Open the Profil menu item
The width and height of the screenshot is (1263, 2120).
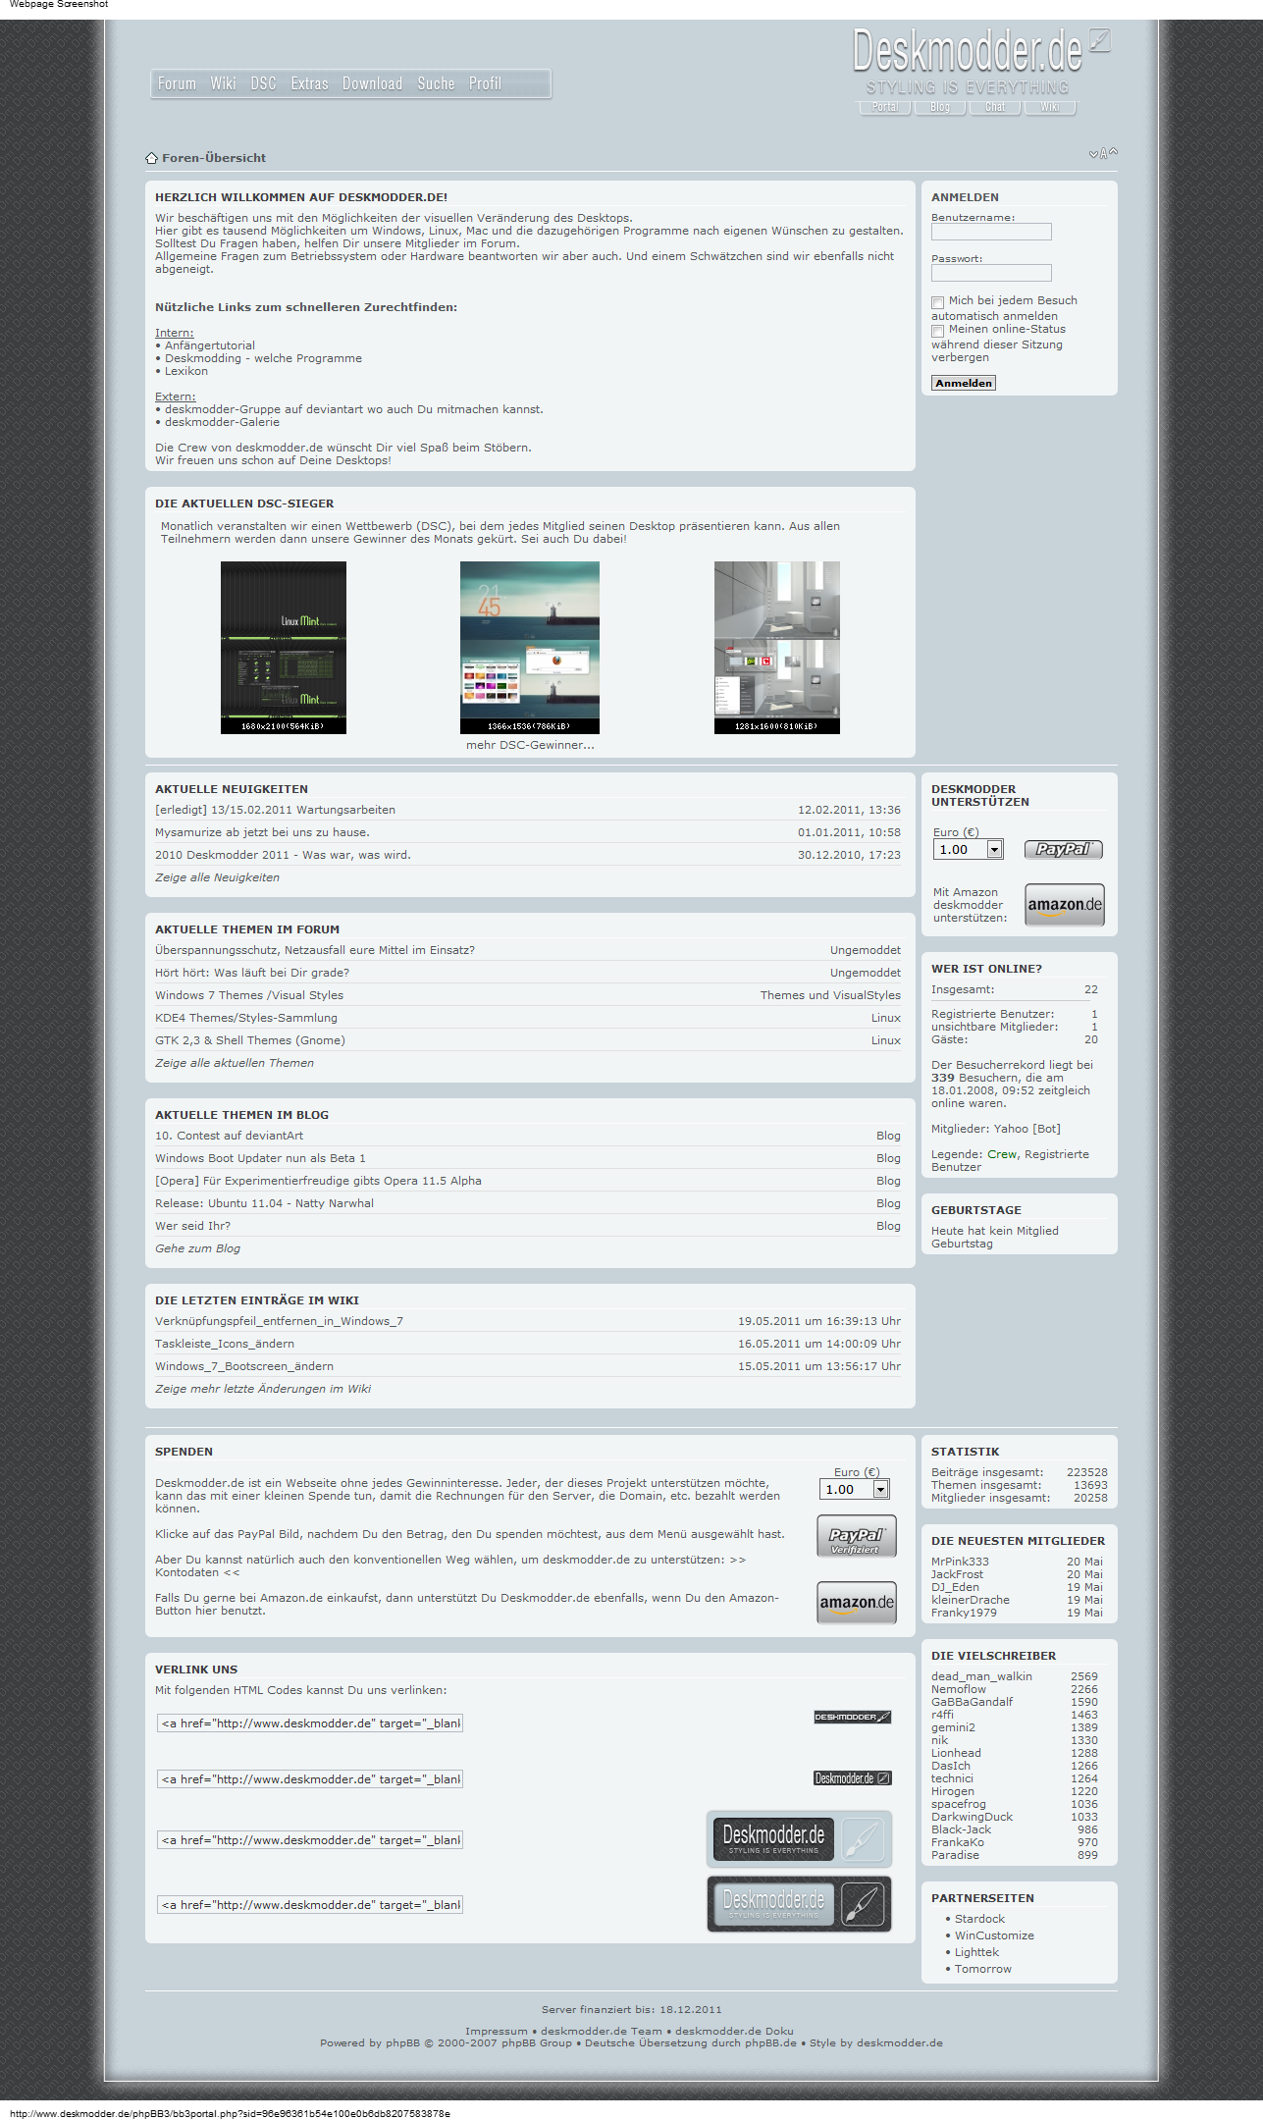pyautogui.click(x=485, y=83)
